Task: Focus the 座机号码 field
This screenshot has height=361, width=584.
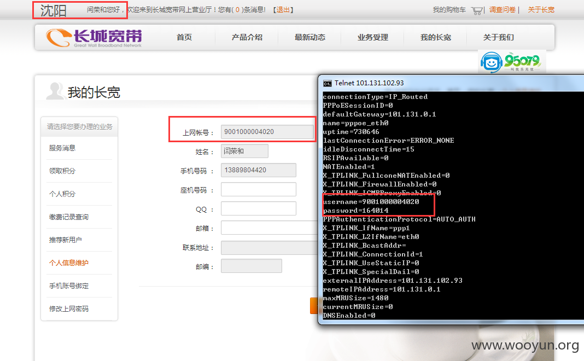Action: click(x=259, y=189)
